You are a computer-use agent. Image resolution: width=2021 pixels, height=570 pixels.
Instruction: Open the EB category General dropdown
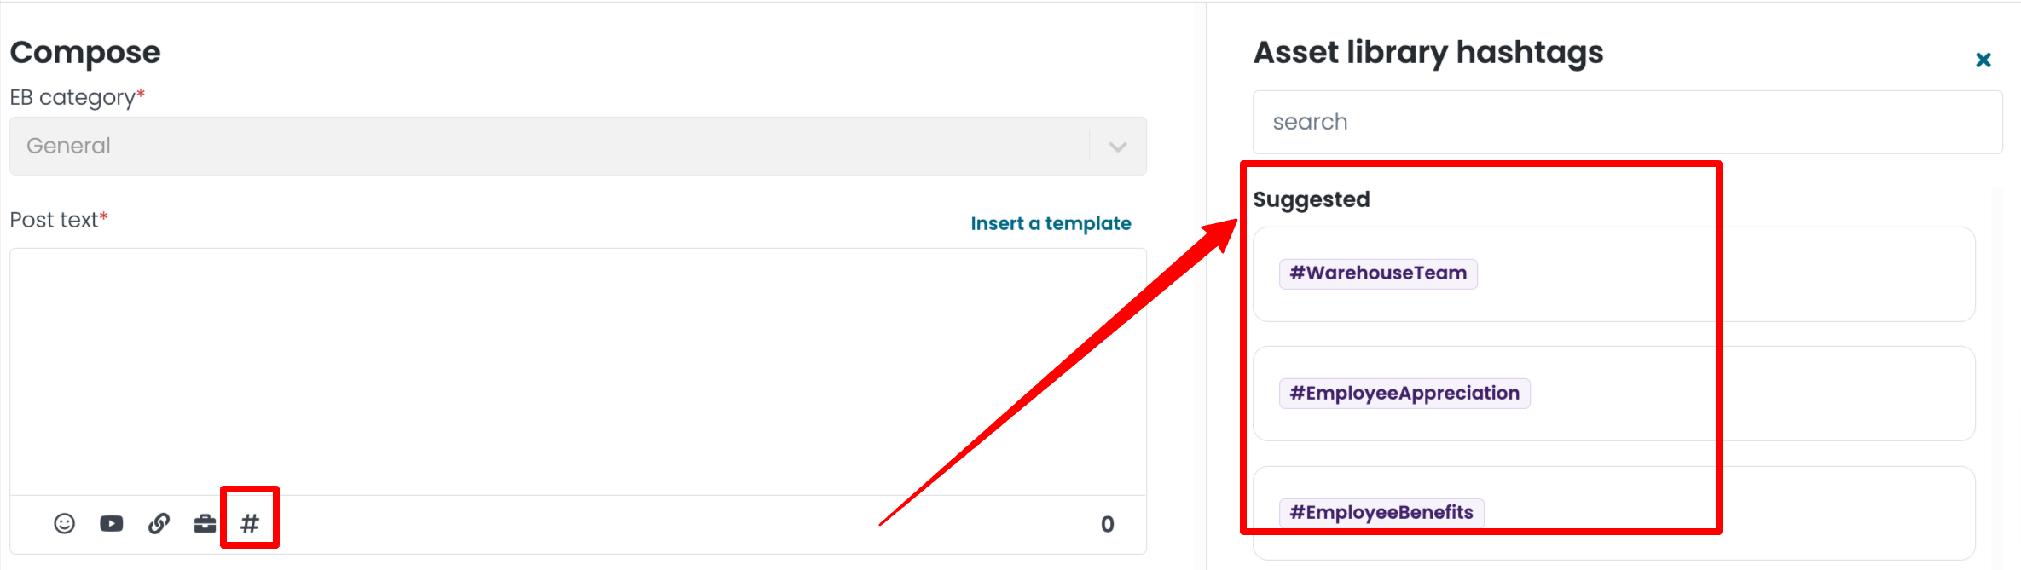tap(578, 146)
